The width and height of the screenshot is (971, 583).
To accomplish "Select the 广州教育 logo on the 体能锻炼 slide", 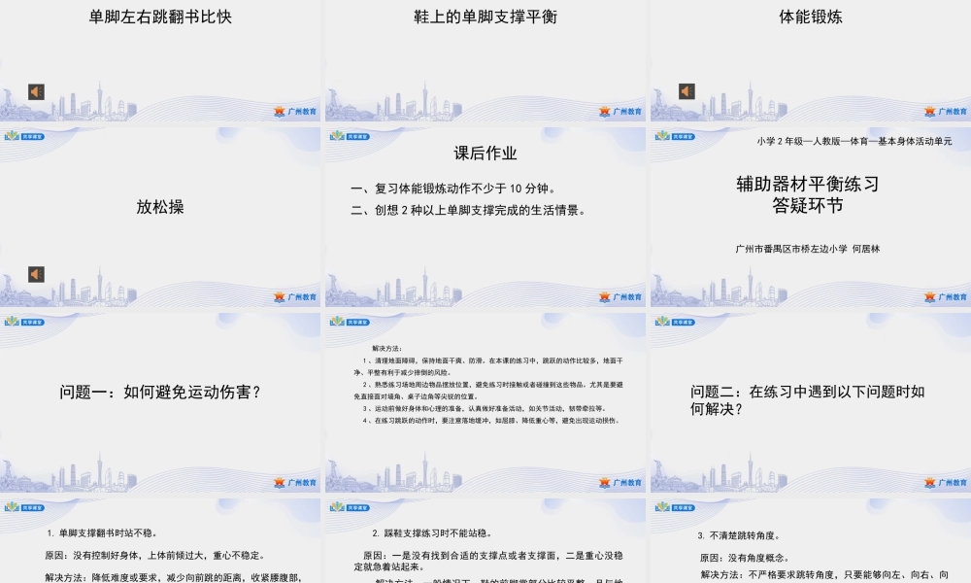I will click(x=945, y=110).
